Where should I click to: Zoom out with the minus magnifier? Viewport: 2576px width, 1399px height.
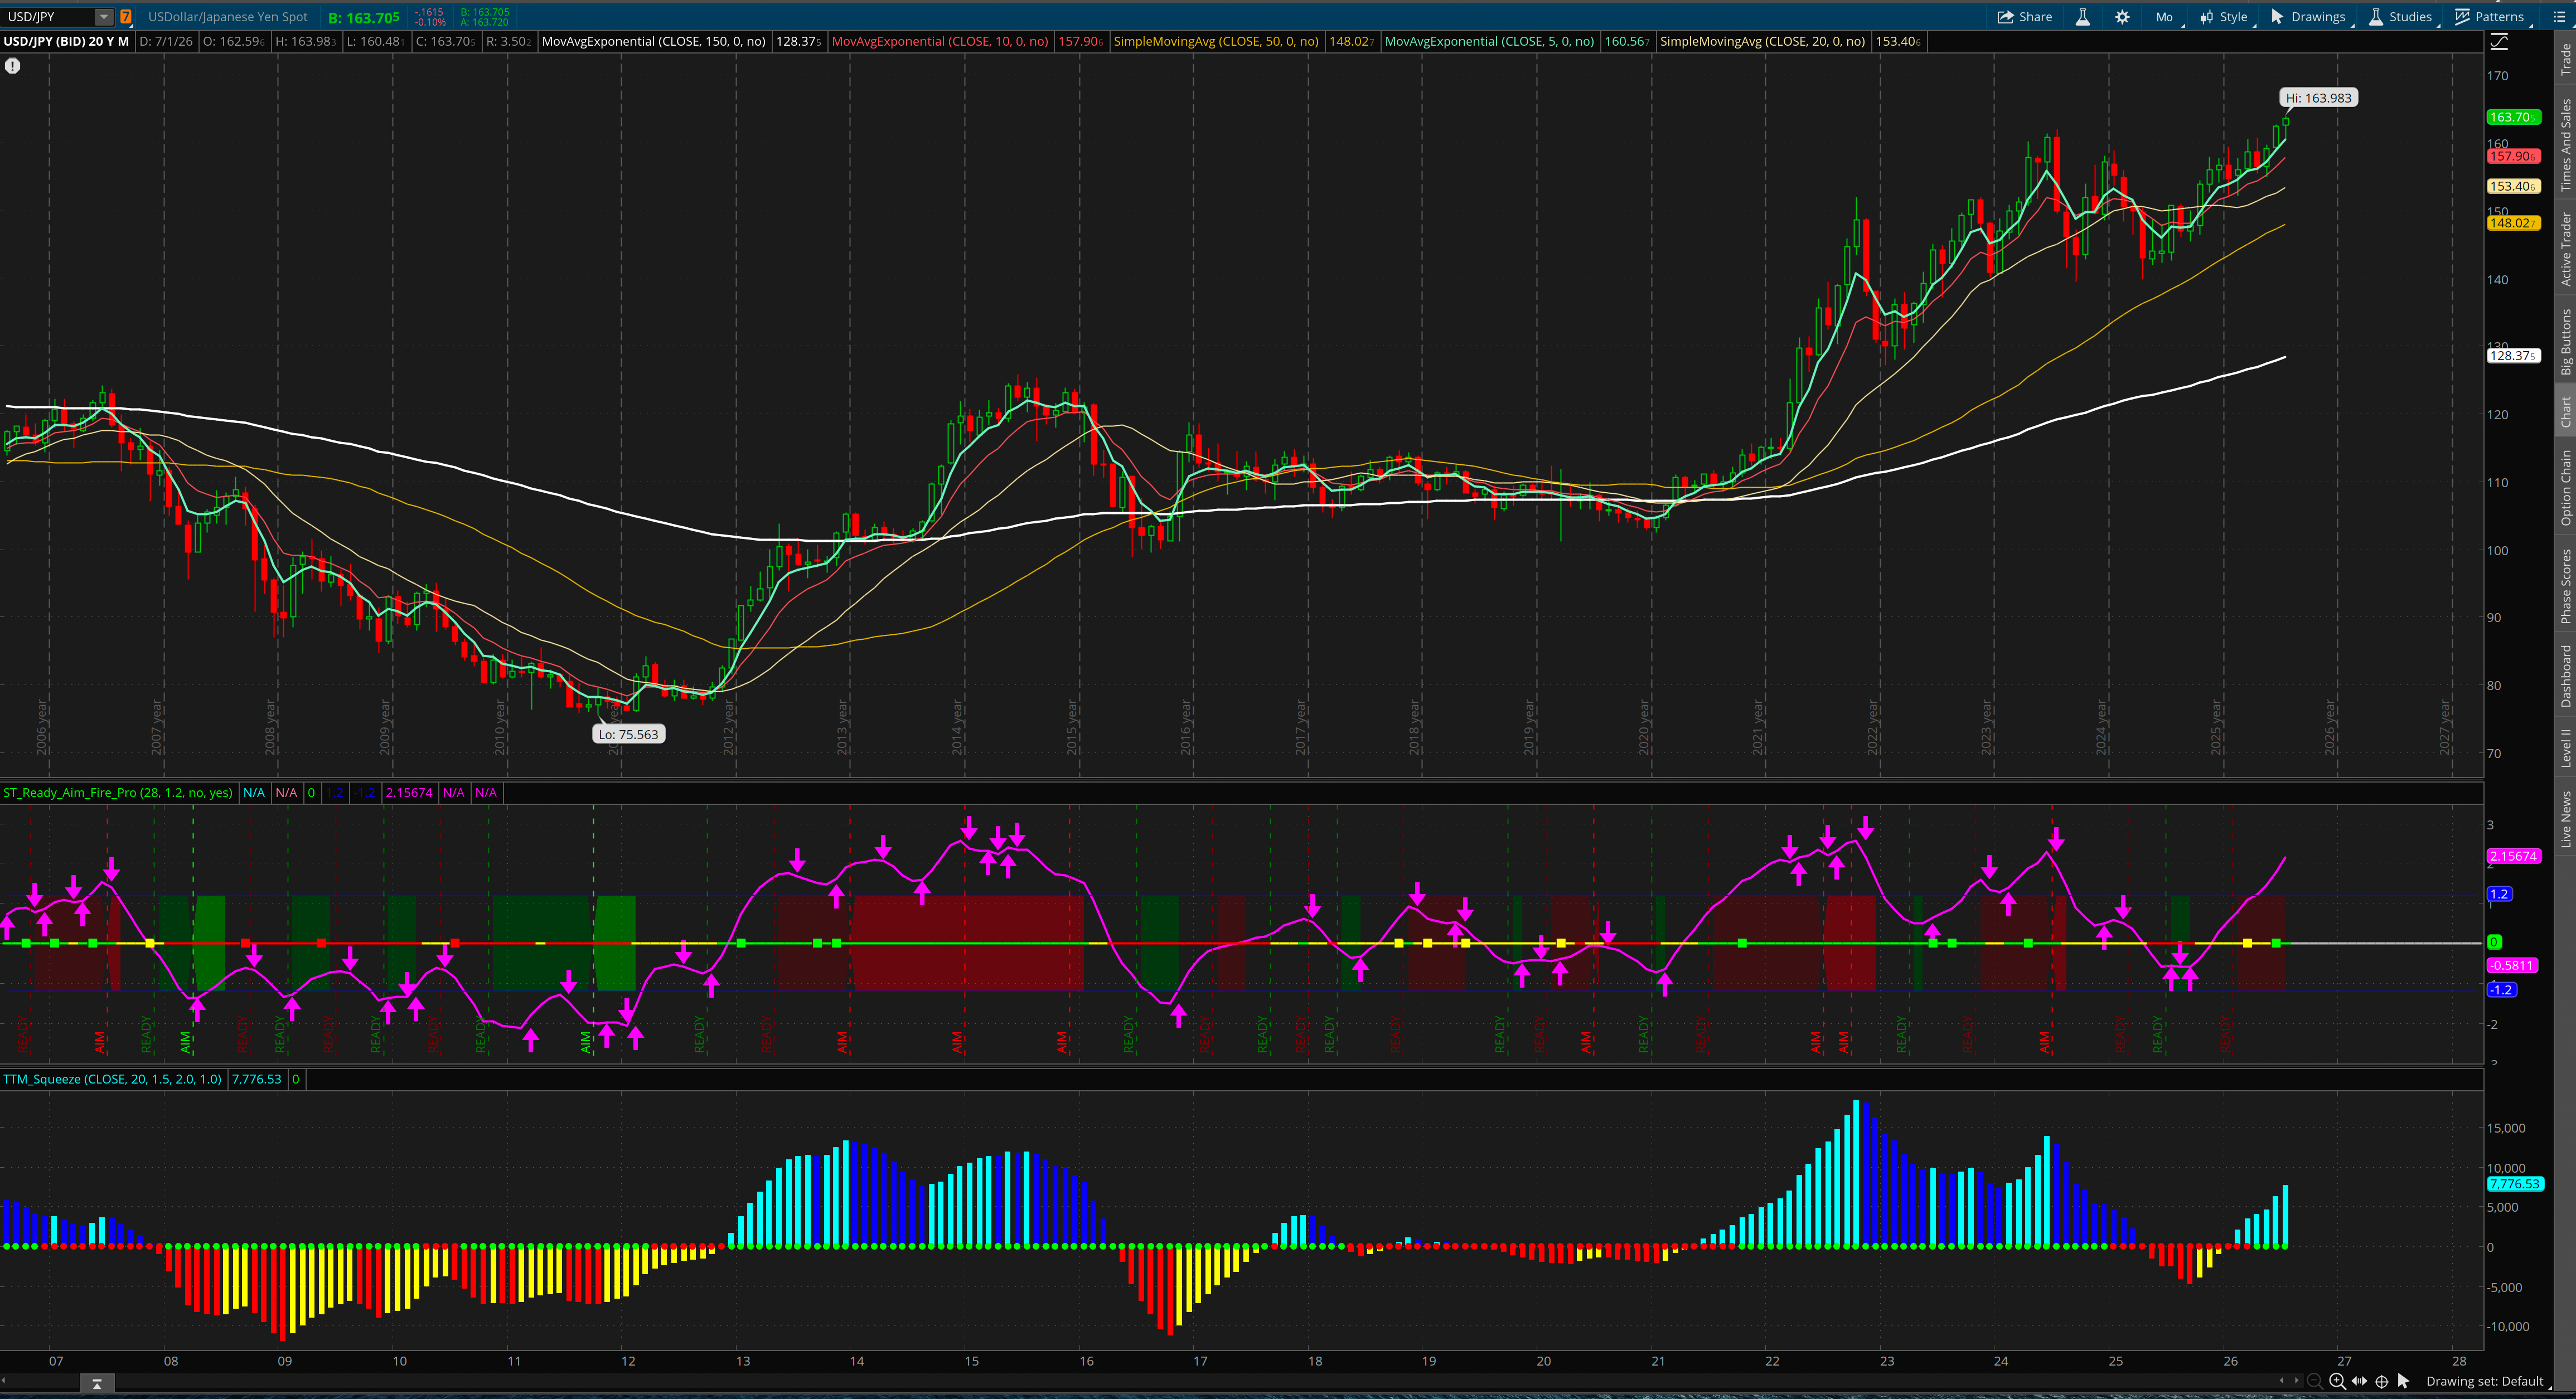coord(2314,1381)
